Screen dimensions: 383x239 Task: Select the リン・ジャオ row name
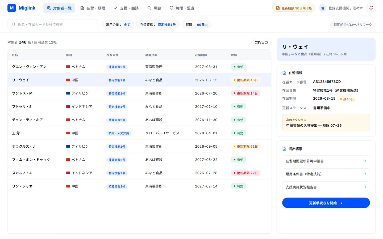[22, 186]
